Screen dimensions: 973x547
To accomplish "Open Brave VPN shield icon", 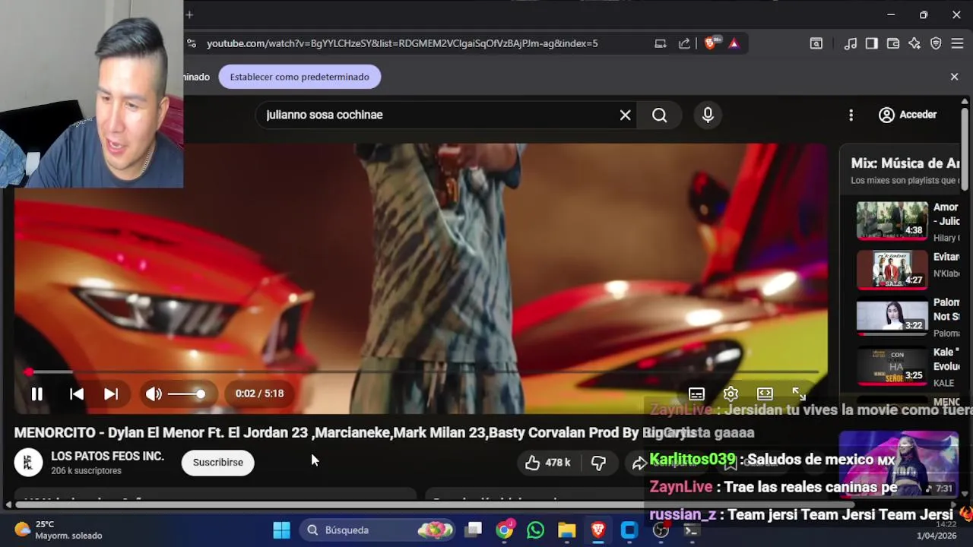I will tap(936, 43).
